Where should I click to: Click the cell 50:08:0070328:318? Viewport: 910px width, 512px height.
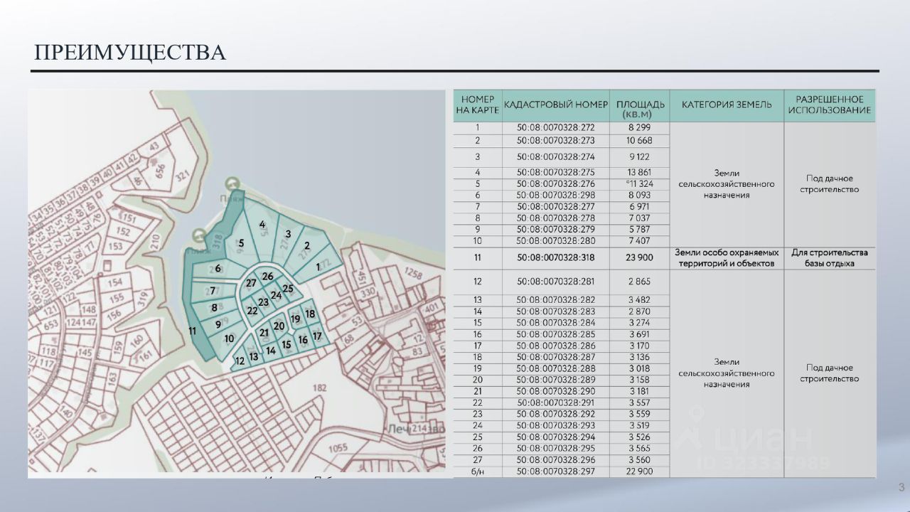tap(555, 258)
